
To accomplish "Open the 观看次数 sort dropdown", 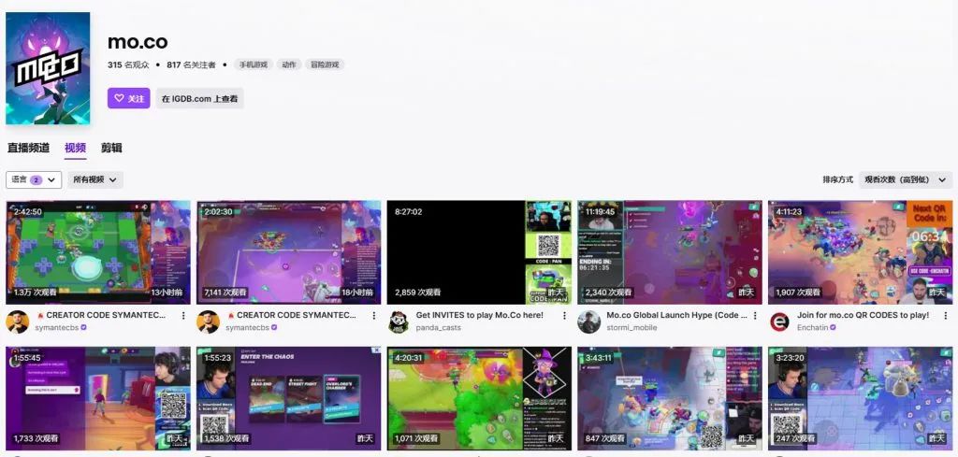I will 906,180.
